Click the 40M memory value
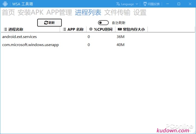The height and width of the screenshot is (134, 196). pos(120,45)
